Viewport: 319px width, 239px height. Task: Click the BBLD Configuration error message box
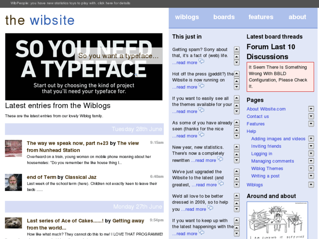(280, 77)
